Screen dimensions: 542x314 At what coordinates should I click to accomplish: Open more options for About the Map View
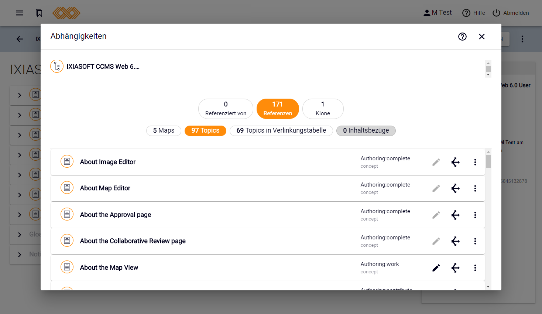point(475,268)
